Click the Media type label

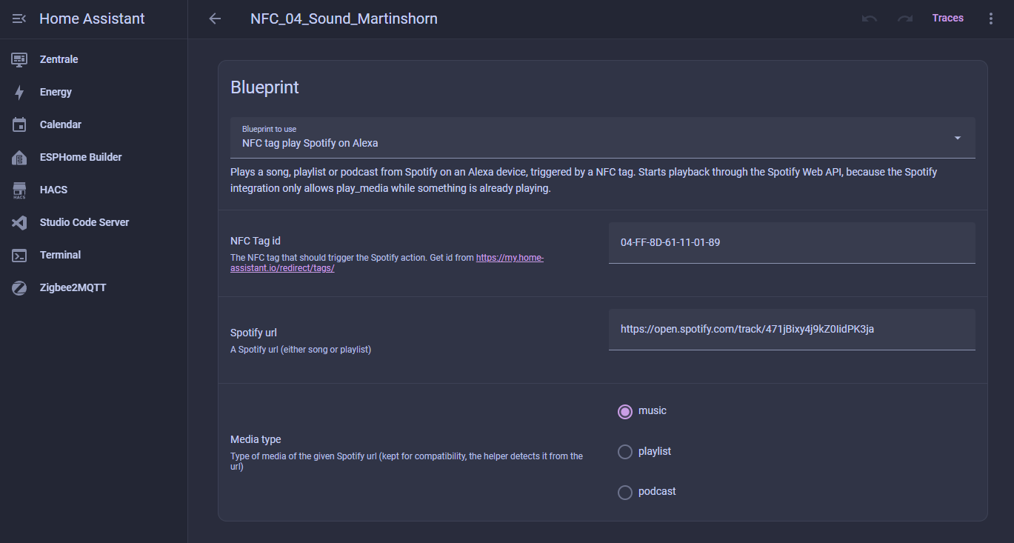tap(256, 439)
